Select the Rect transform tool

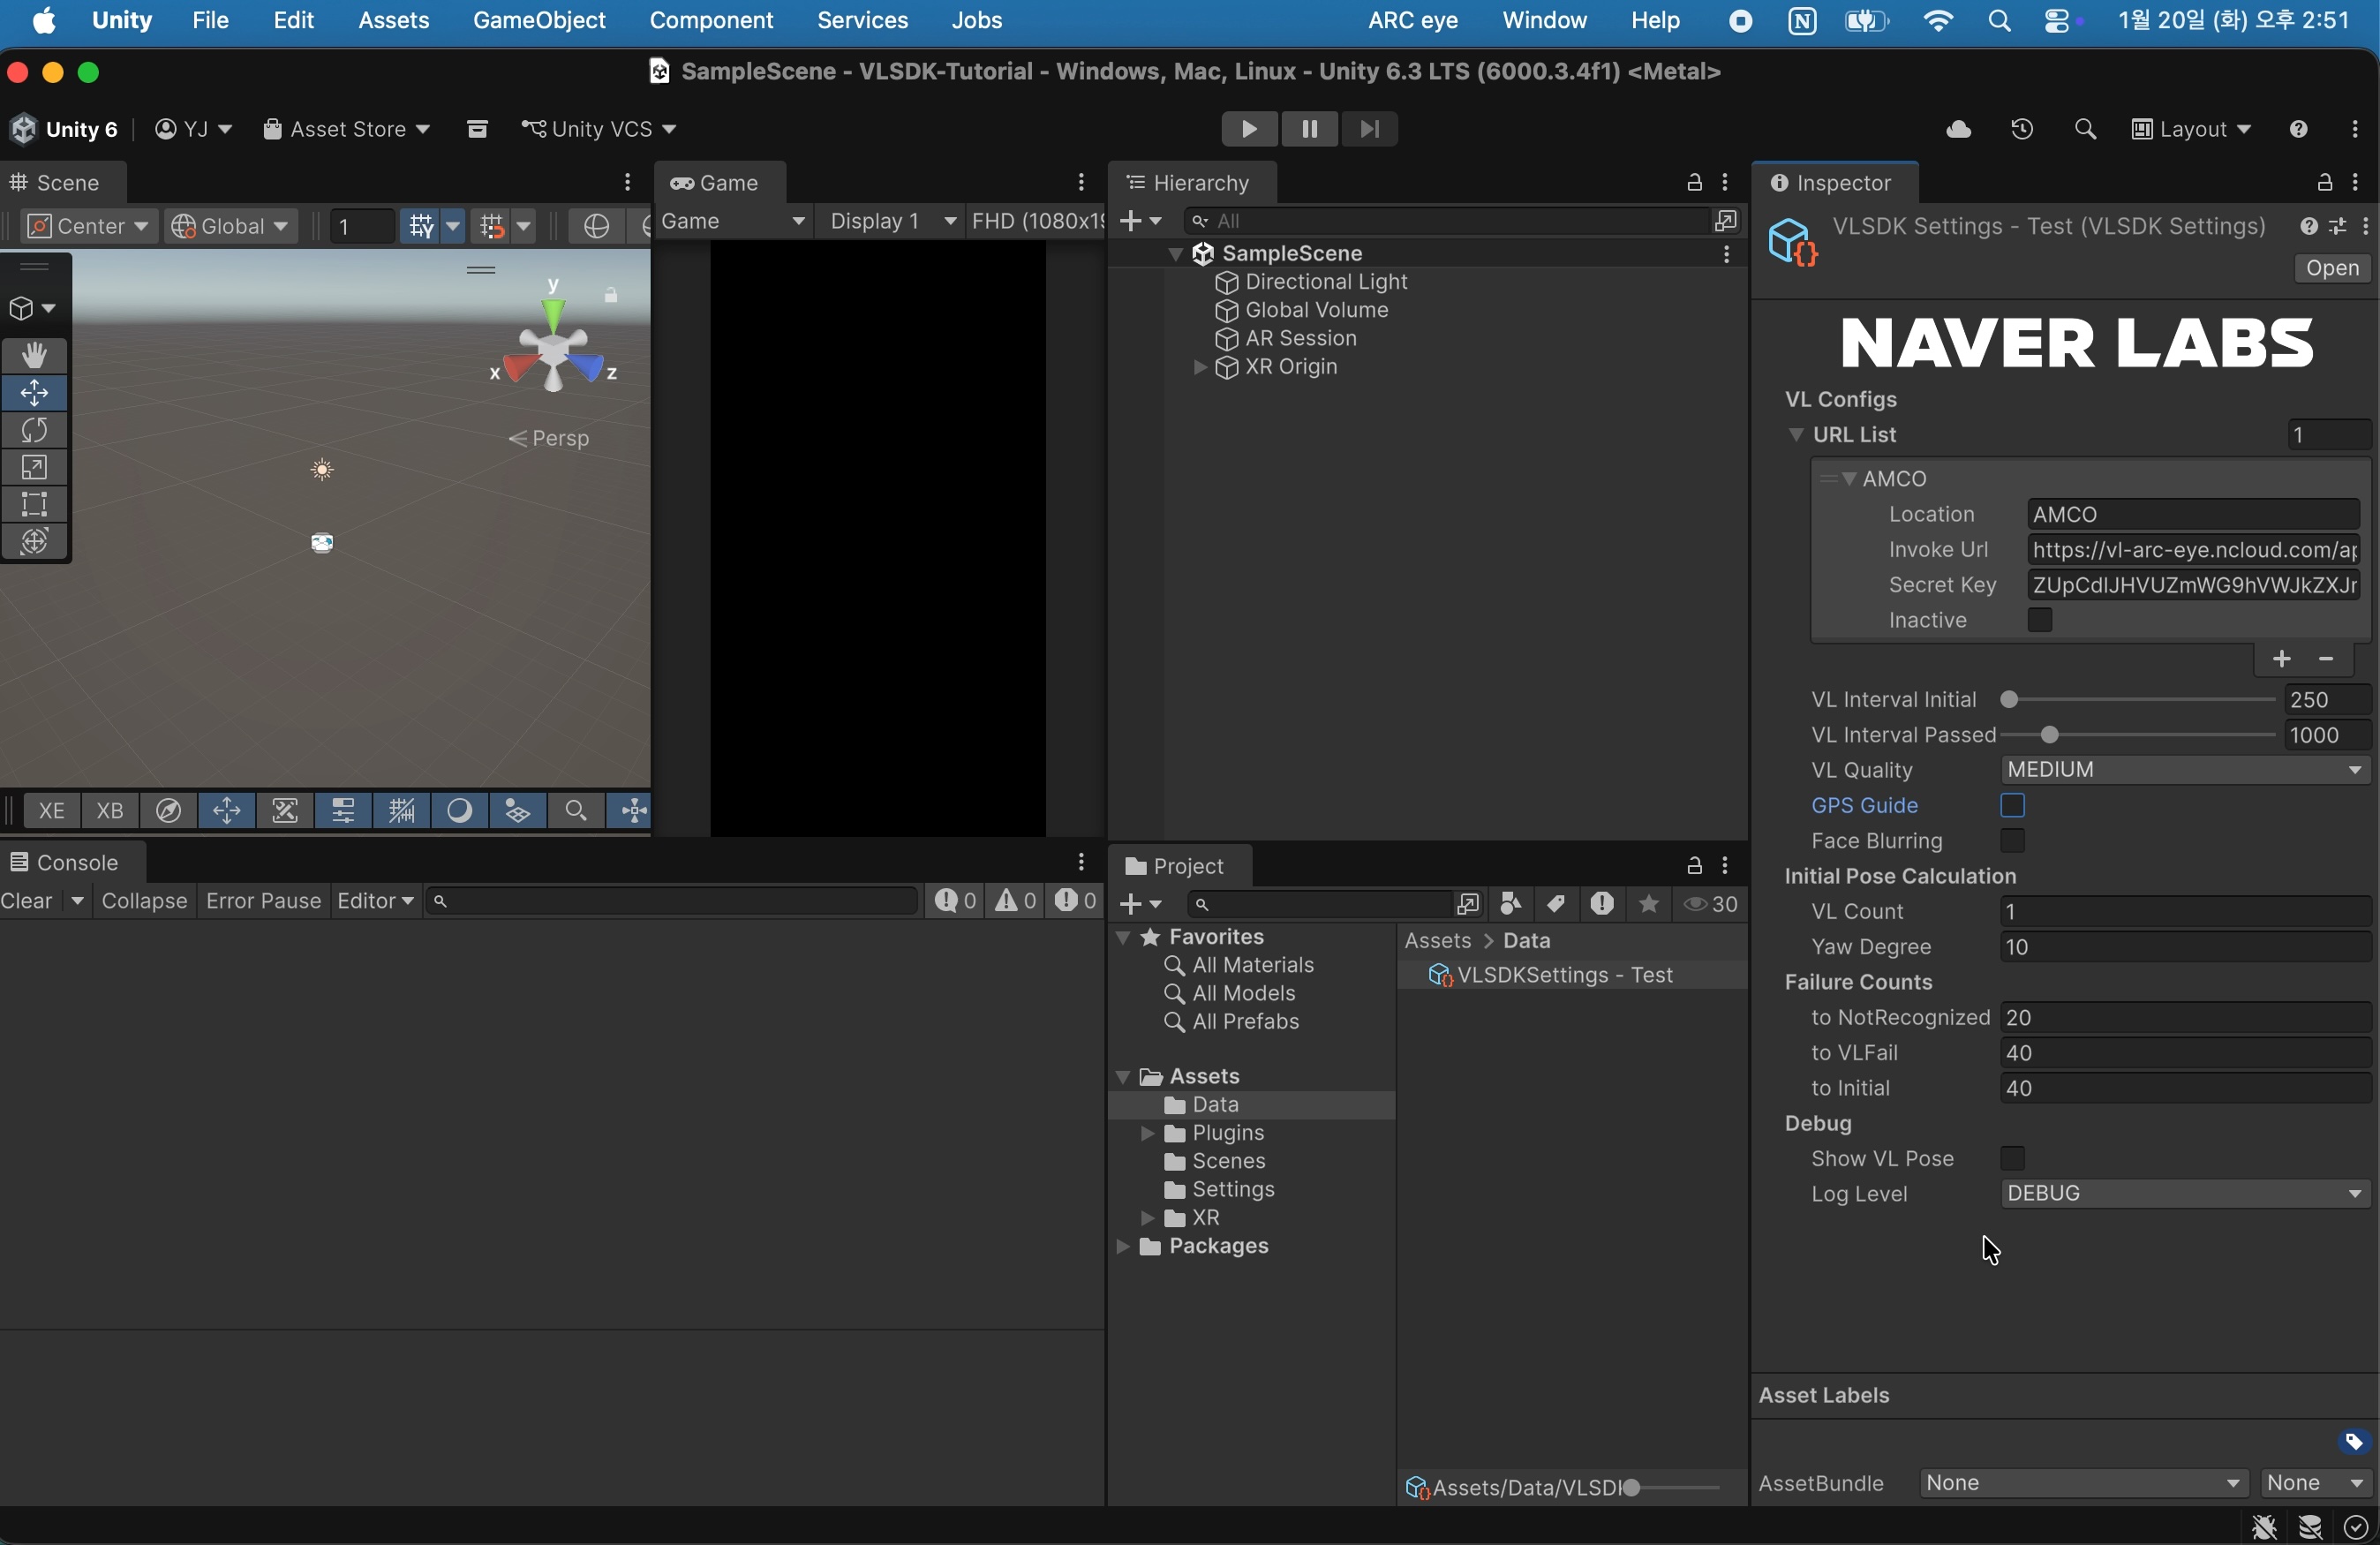[34, 504]
